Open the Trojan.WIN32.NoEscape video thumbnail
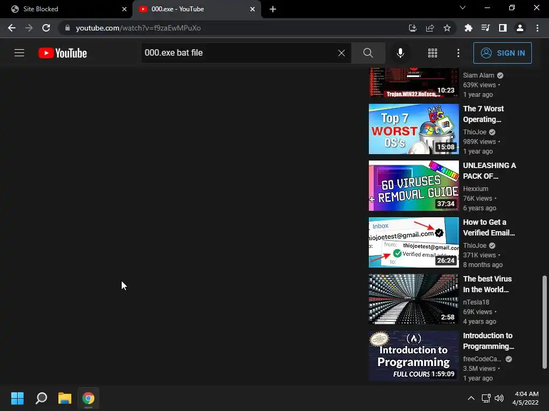549x411 pixels. [413, 82]
